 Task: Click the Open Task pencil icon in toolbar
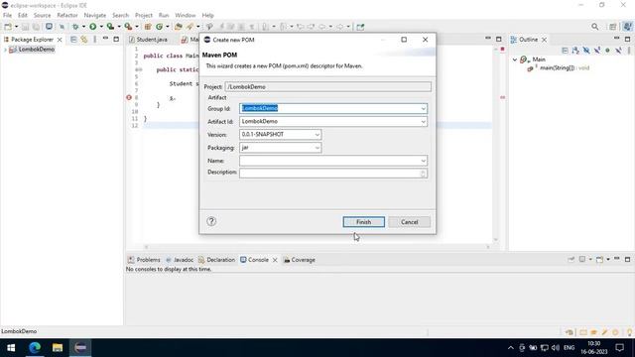click(x=190, y=27)
